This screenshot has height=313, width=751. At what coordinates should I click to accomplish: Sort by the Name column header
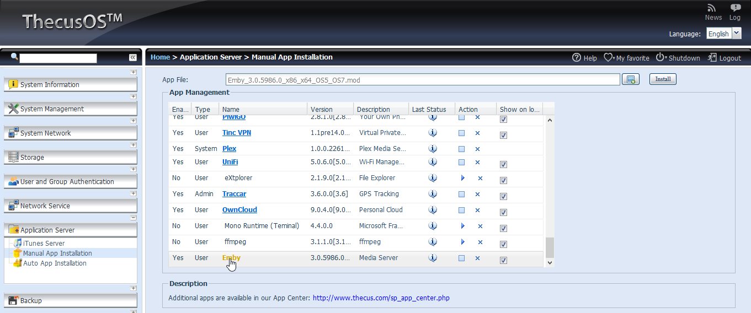[x=263, y=109]
